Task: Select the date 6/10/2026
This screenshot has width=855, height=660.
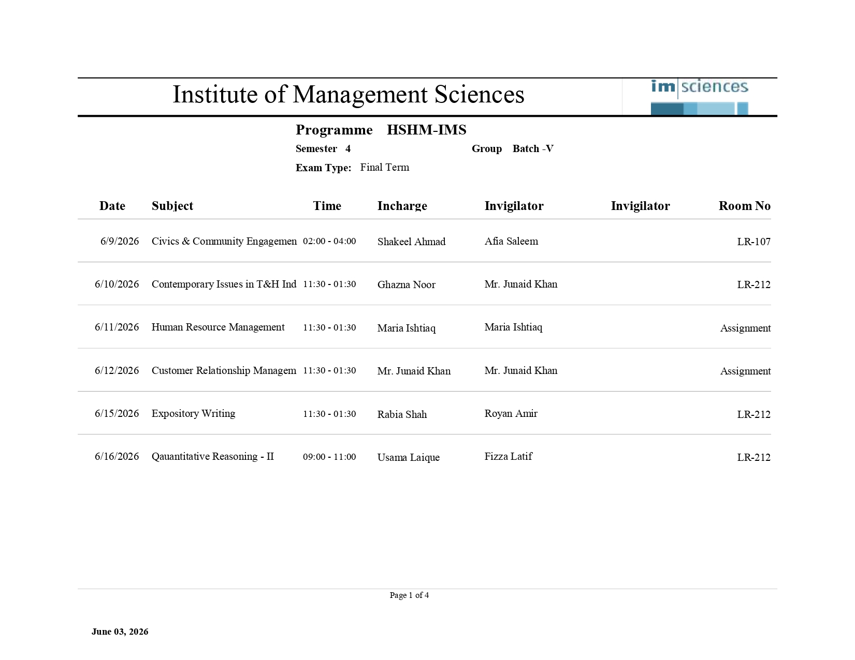Action: [117, 284]
